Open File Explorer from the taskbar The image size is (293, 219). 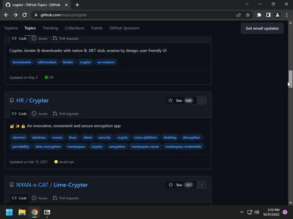pyautogui.click(x=22, y=212)
